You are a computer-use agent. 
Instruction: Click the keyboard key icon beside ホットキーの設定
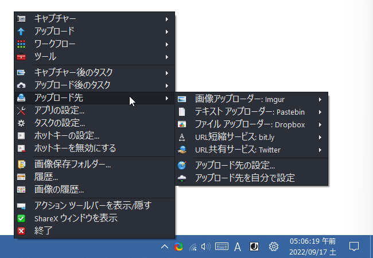click(x=21, y=136)
